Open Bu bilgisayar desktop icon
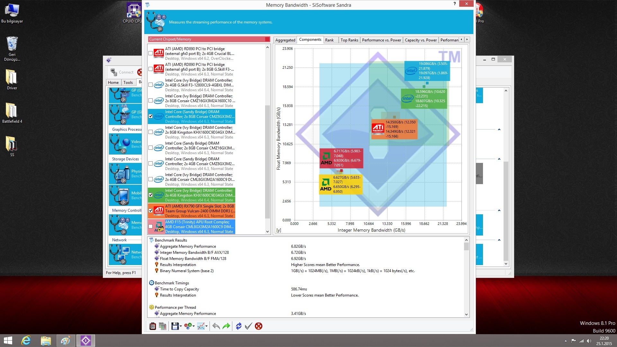 click(x=12, y=13)
